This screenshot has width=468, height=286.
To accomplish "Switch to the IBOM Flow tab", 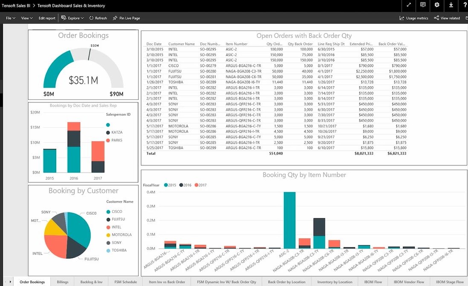I will [373, 282].
